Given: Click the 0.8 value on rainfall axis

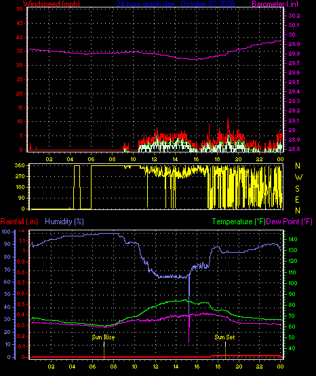Looking at the screenshot, I should click(x=21, y=272).
